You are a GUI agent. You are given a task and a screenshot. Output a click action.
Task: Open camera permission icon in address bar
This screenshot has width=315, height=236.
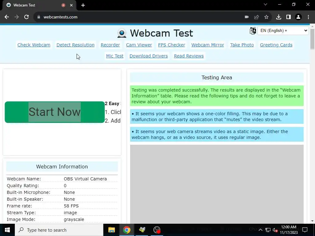point(247,17)
